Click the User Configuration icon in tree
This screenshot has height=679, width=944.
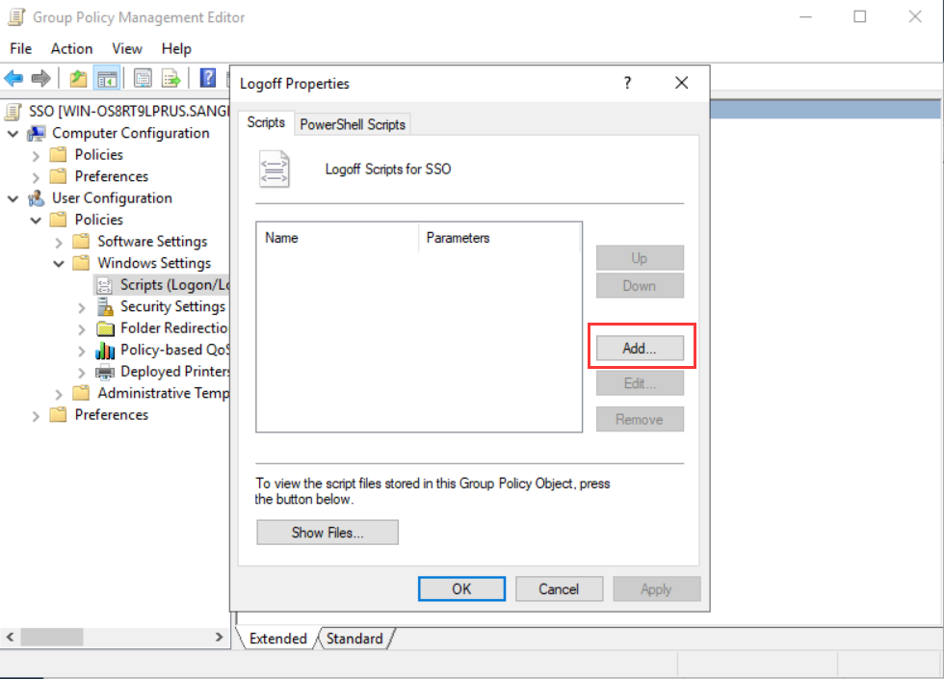coord(37,198)
